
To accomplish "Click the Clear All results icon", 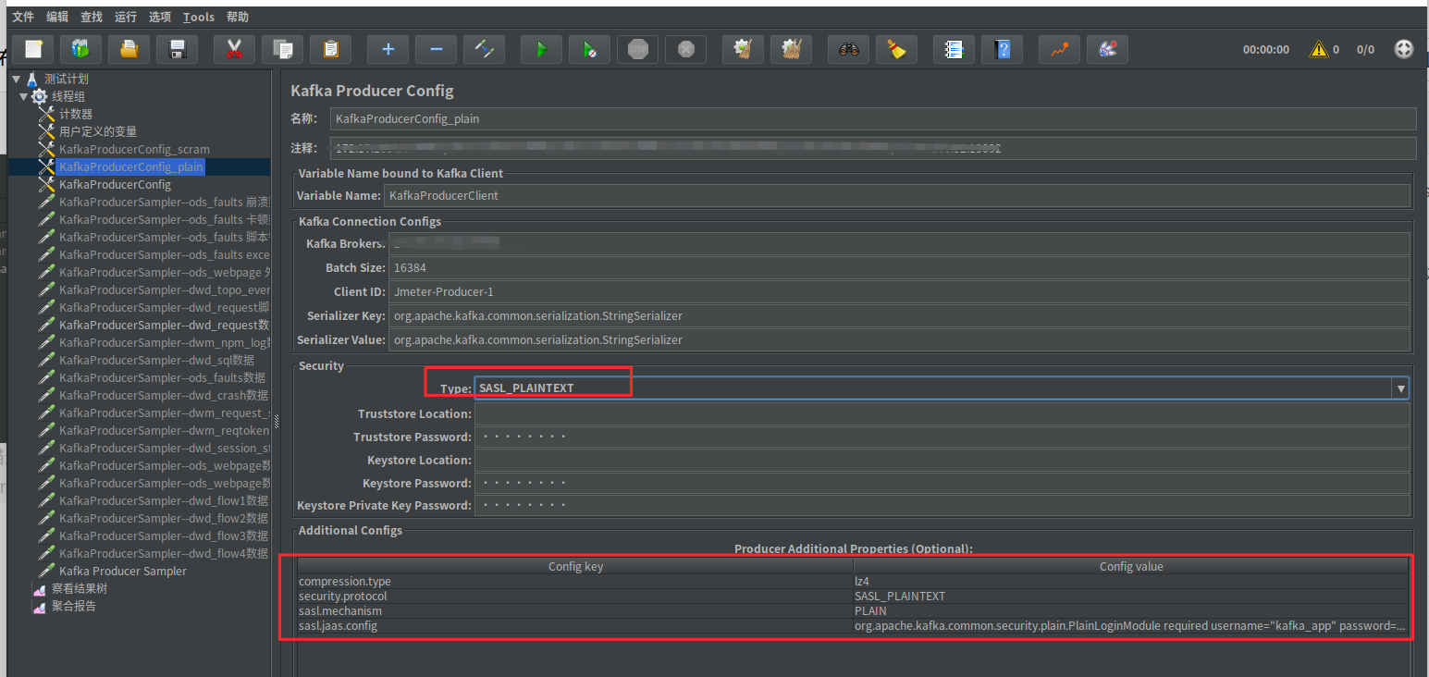I will point(792,49).
